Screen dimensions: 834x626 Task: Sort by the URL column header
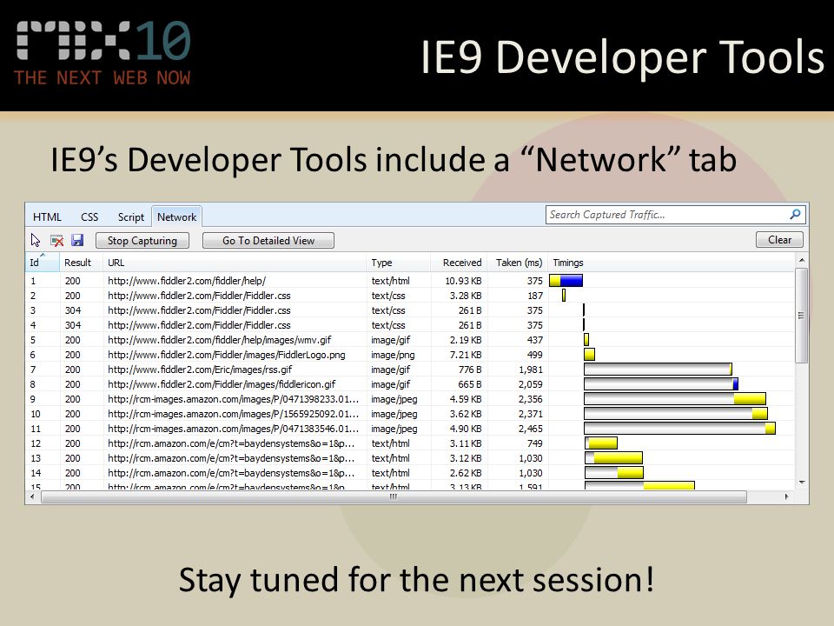[235, 263]
